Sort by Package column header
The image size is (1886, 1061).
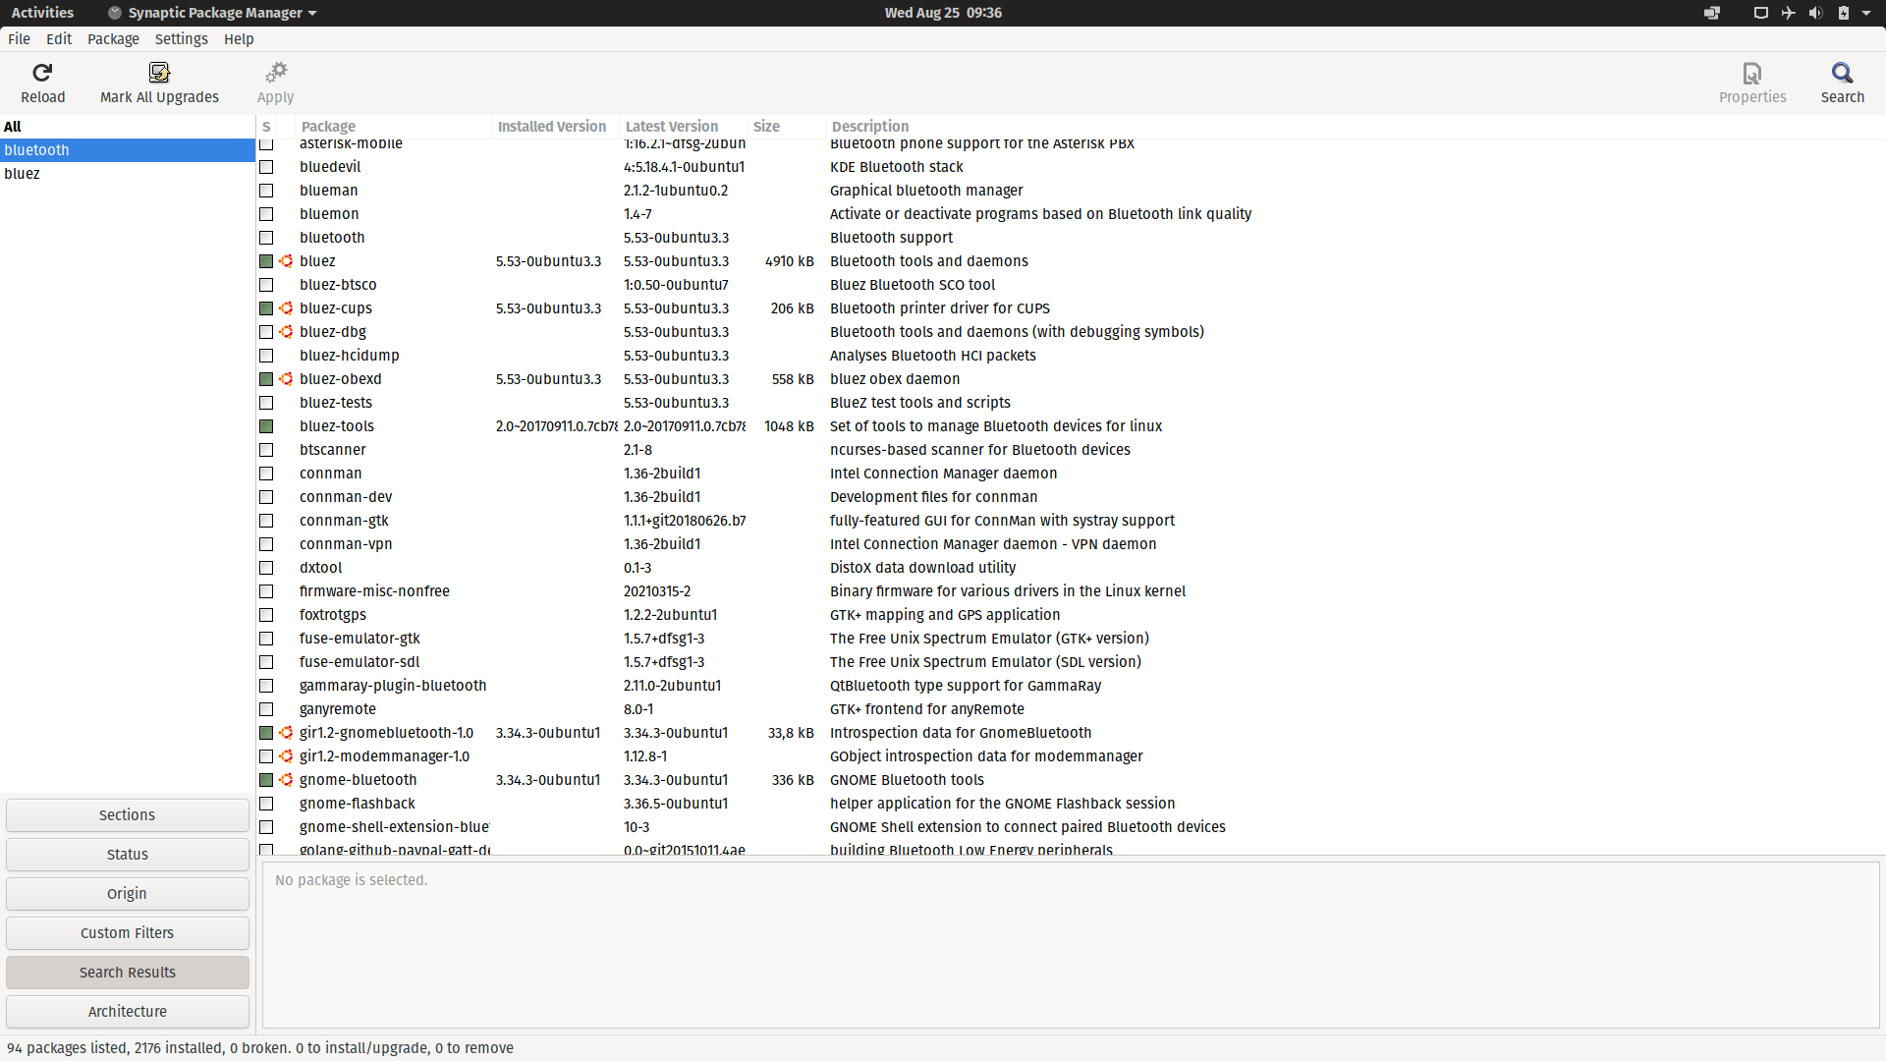point(393,127)
